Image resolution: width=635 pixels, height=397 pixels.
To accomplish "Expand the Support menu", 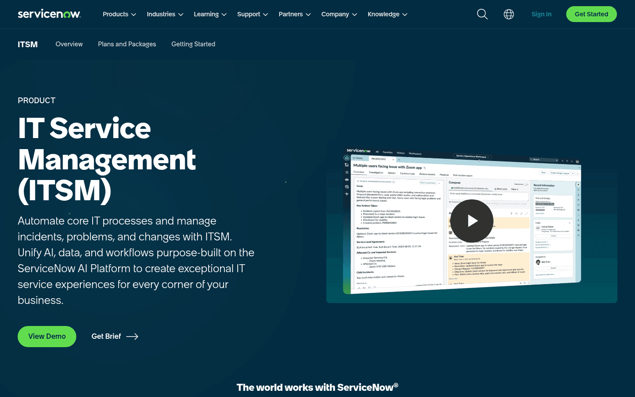I will (x=252, y=14).
